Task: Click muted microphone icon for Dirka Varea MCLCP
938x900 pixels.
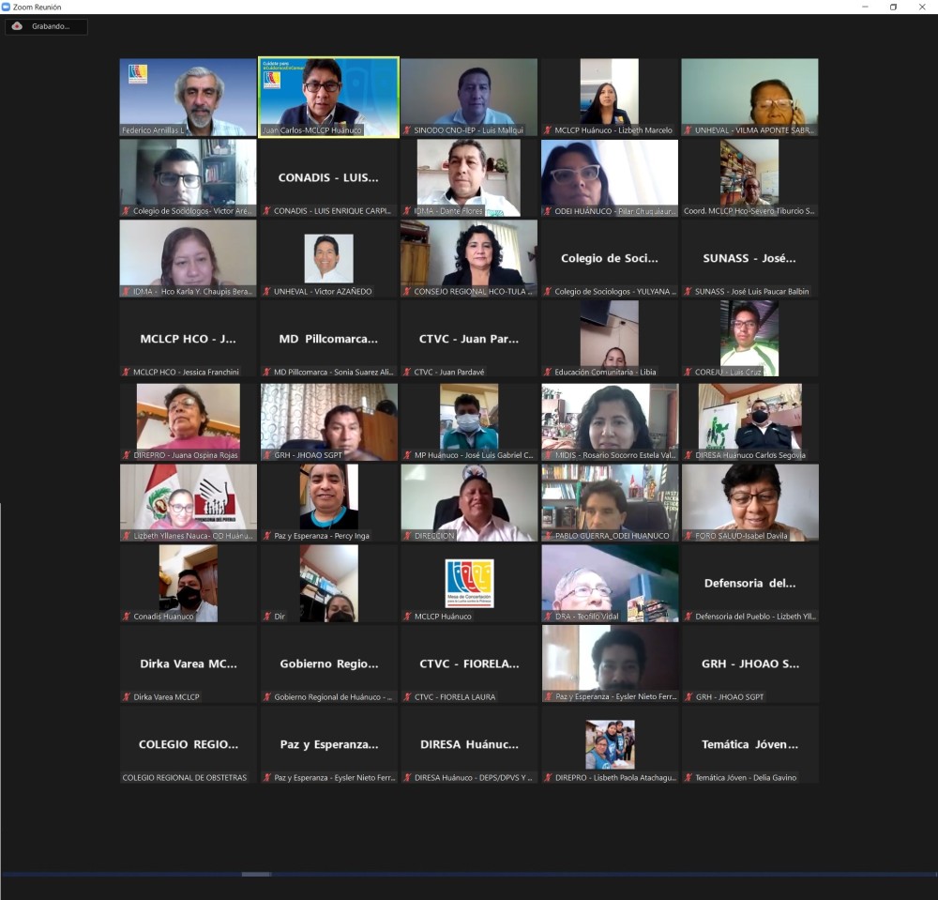Action: [127, 697]
